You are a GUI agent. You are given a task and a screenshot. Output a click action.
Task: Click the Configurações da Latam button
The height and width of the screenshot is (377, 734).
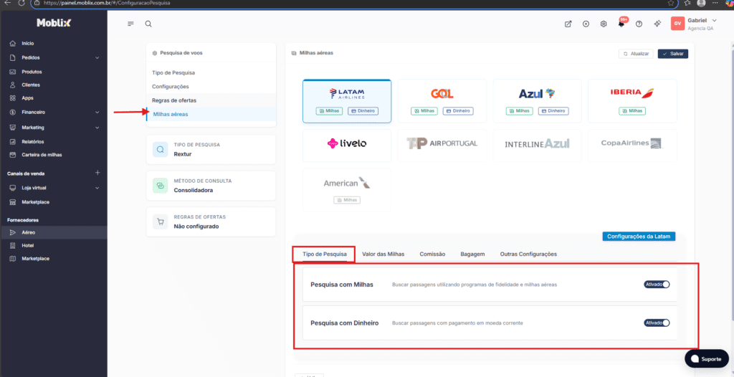pos(639,237)
